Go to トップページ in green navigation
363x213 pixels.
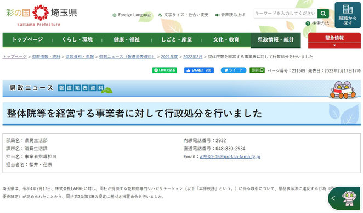[27, 40]
